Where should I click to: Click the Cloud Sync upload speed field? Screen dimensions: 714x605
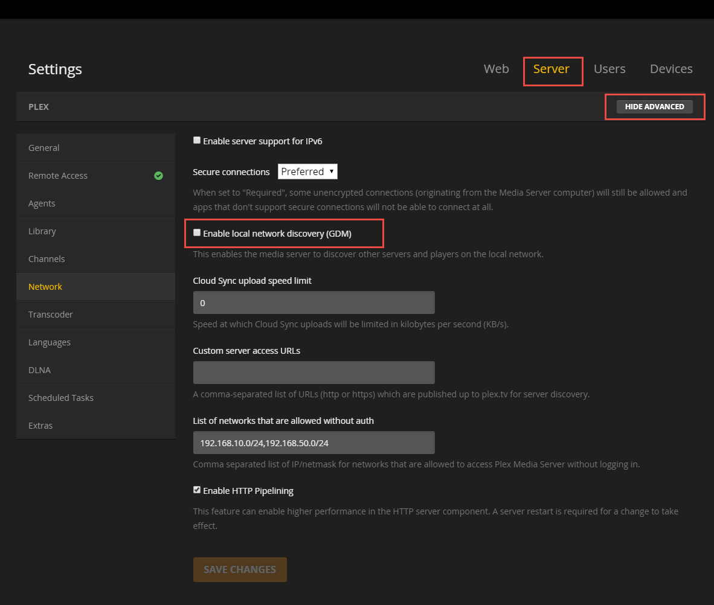(x=314, y=302)
